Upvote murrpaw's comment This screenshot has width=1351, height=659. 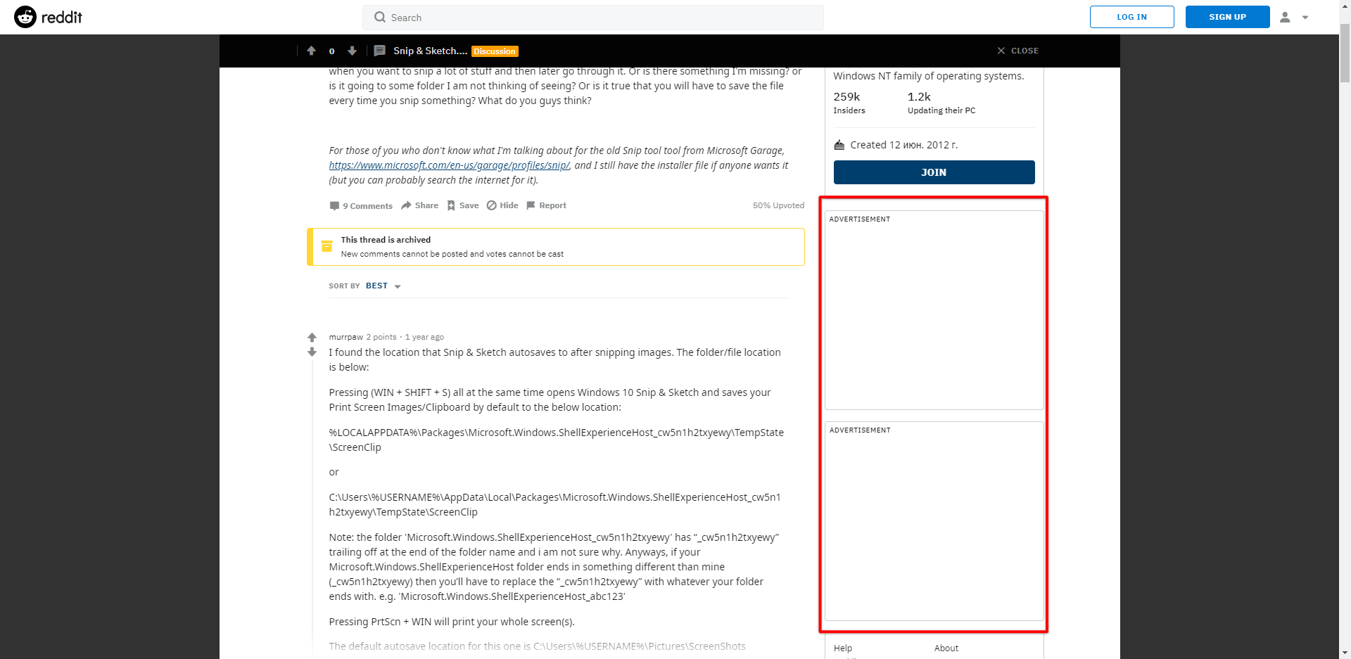pyautogui.click(x=312, y=338)
